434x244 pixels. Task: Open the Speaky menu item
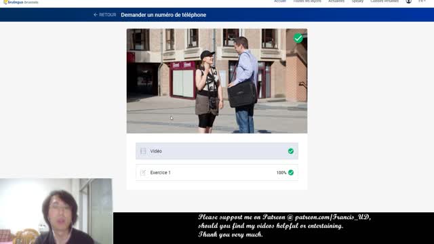click(357, 1)
